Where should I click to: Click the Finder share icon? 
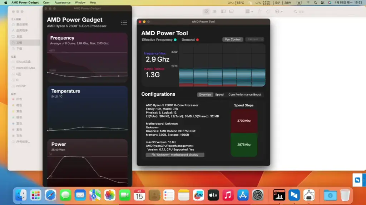[x=259, y=11]
